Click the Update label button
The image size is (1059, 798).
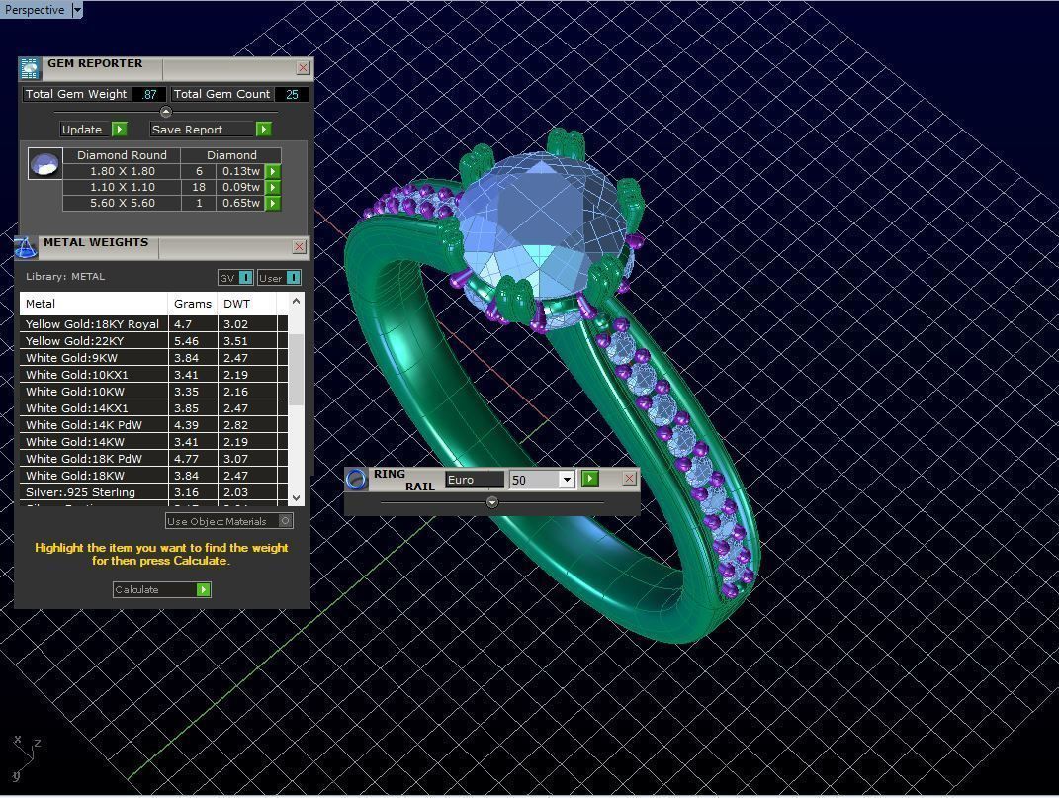click(82, 130)
